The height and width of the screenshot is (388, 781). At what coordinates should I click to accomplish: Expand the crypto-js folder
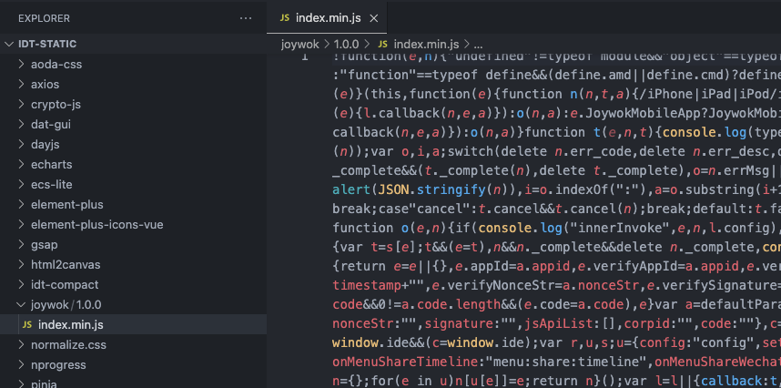click(56, 104)
